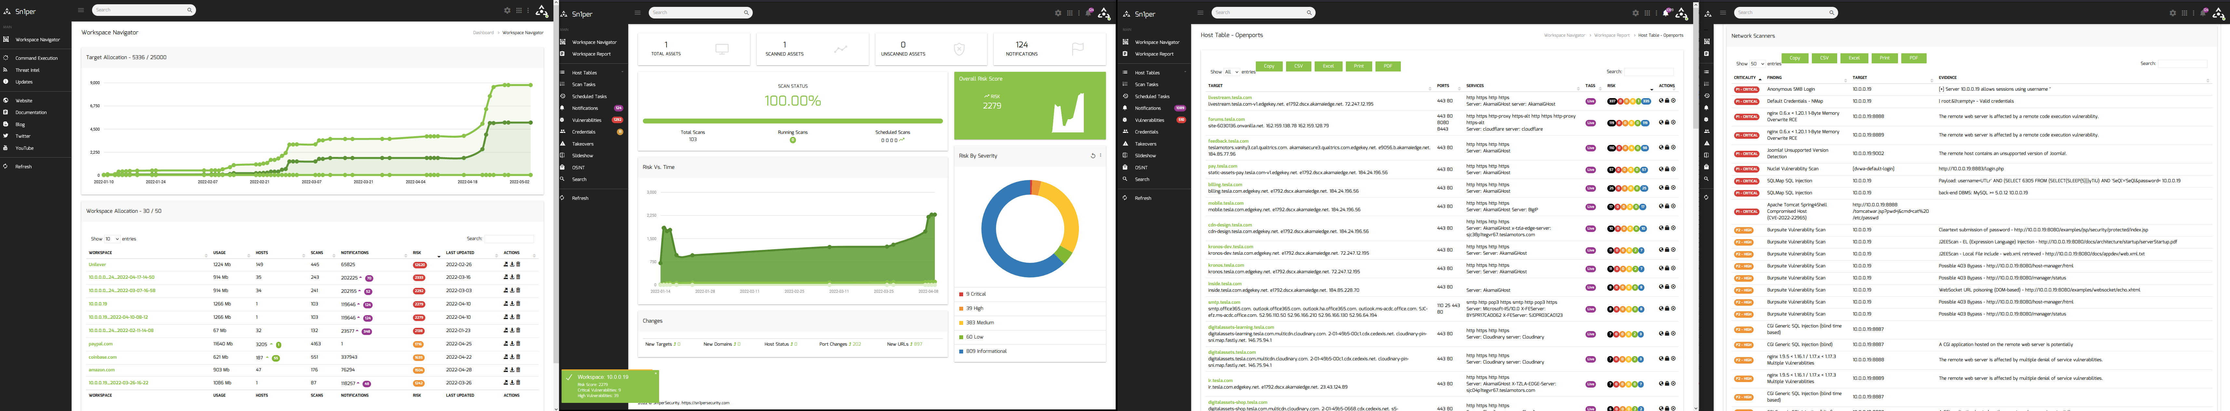Click Dashboard breadcrumb in Workspace Navigator
The image size is (2230, 411).
point(483,33)
